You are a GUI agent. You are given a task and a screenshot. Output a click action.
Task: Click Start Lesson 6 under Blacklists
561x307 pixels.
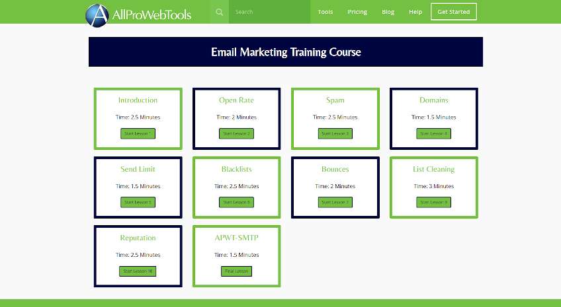click(236, 202)
